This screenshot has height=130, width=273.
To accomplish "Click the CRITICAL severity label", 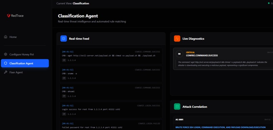I will [190, 53].
